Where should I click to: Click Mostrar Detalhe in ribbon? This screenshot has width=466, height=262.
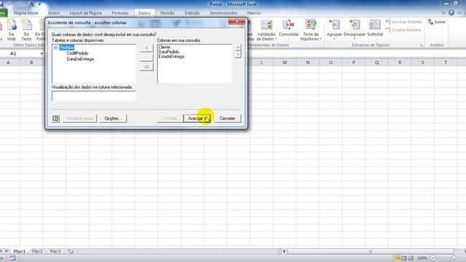(403, 22)
